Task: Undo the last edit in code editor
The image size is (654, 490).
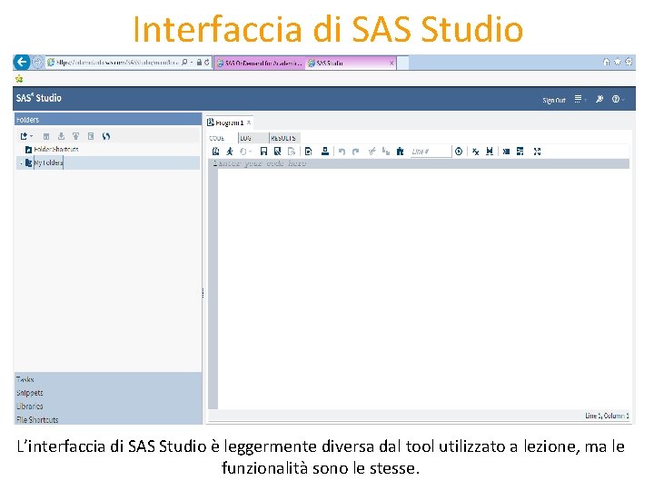Action: coord(342,152)
